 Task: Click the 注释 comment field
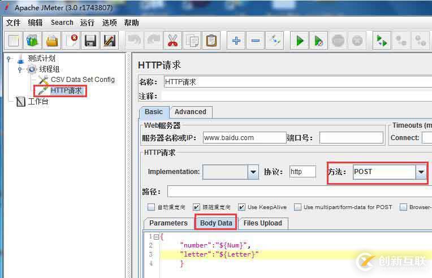[x=297, y=96]
